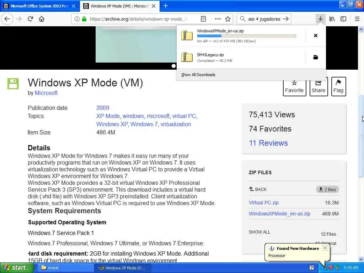Switch to Microsoft Office System 2003 tab
The height and width of the screenshot is (273, 364).
[40, 6]
